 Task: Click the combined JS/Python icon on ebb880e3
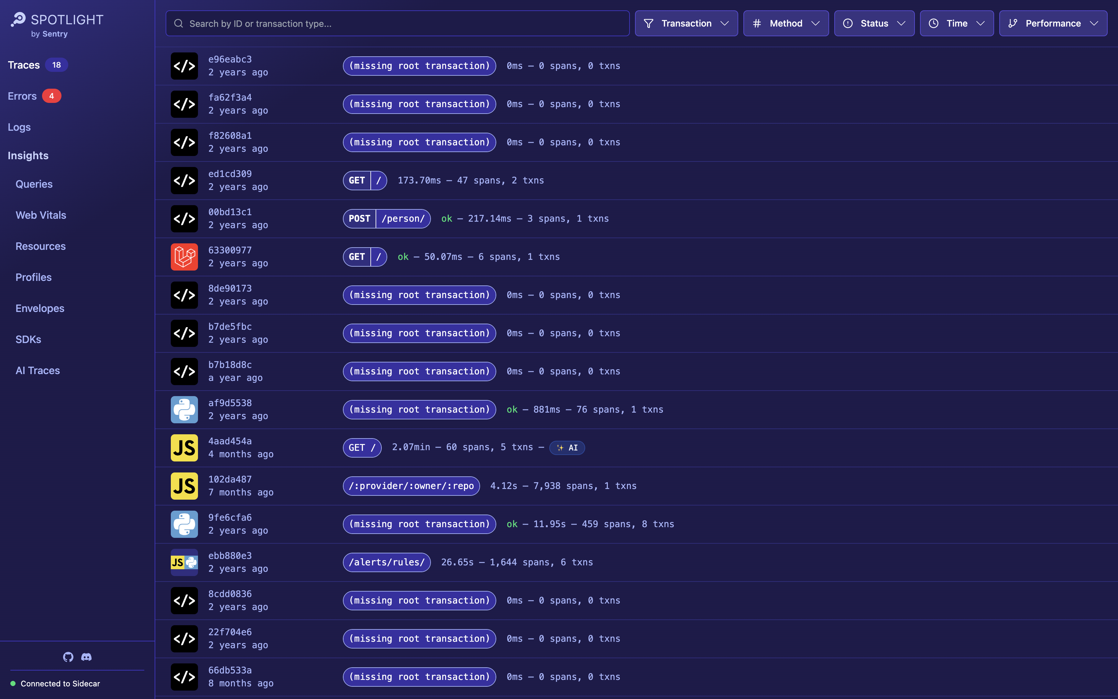[x=184, y=562]
